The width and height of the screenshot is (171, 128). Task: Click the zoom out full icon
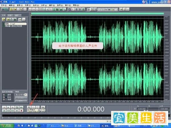click(x=38, y=107)
